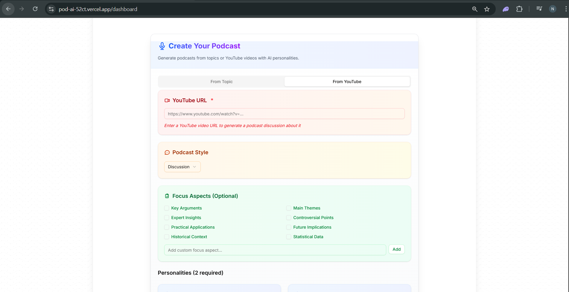Viewport: 569px width, 292px height.
Task: Bookmark this page with the star icon
Action: click(487, 9)
